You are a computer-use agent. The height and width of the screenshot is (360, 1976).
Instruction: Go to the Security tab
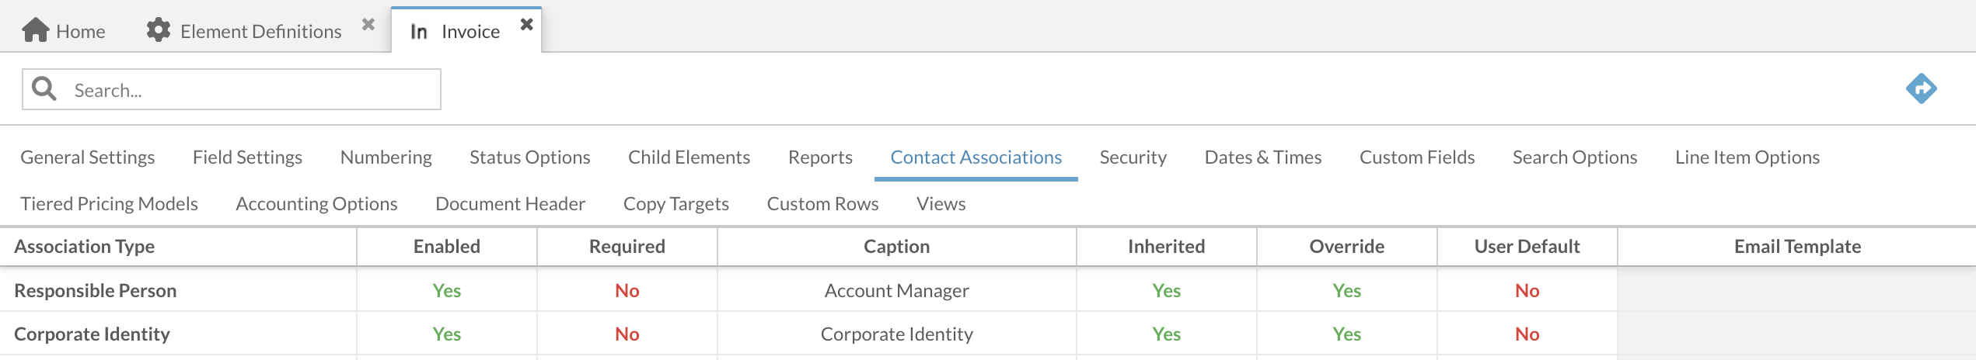(1133, 157)
